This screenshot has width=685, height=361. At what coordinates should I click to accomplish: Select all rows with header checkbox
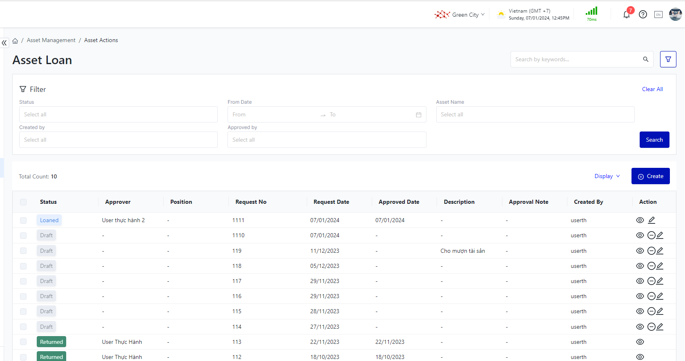(x=23, y=202)
